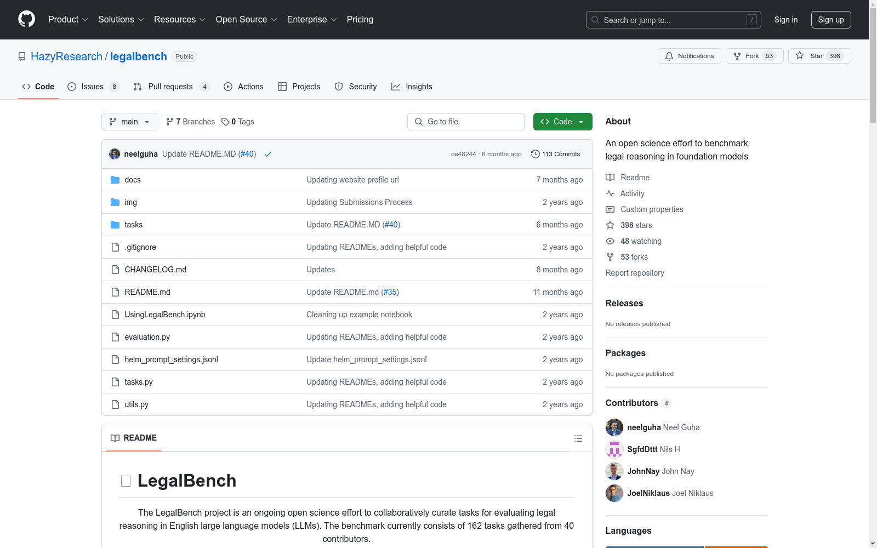
Task: Open the Security tab
Action: point(356,87)
